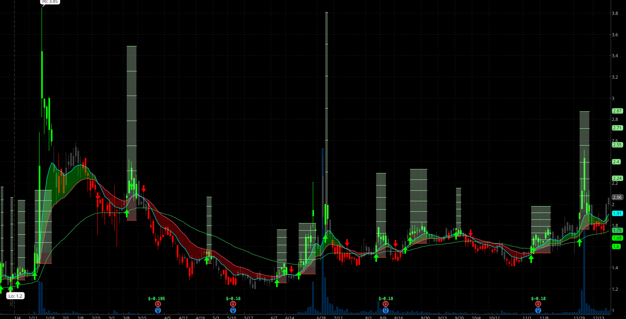Select the Hi: 3.85 price bubble
Image resolution: width=626 pixels, height=319 pixels.
coord(50,2)
